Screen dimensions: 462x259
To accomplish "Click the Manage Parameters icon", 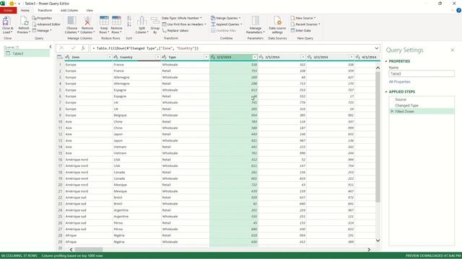I will 255,21.
